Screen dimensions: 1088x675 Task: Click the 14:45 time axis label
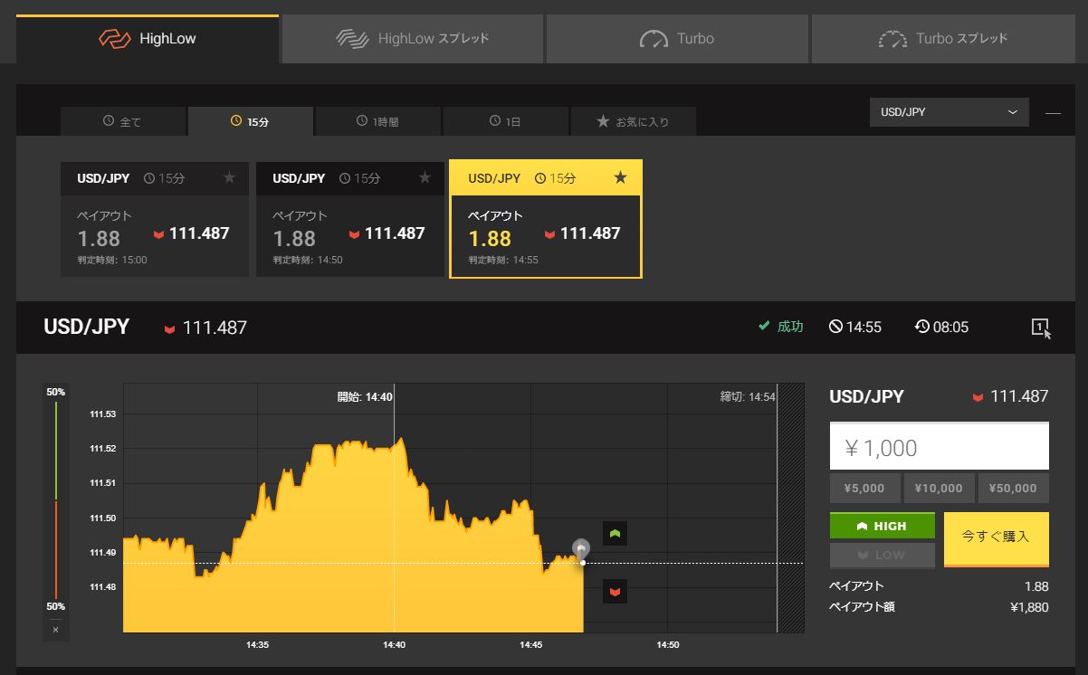tap(531, 645)
